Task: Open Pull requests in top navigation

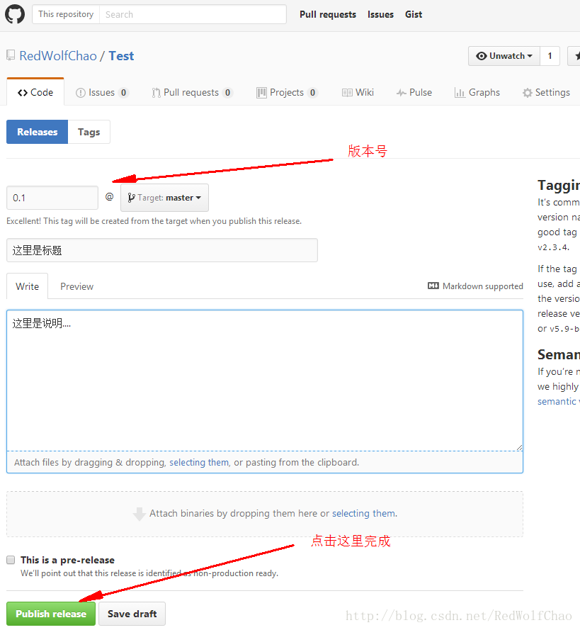Action: pos(327,14)
